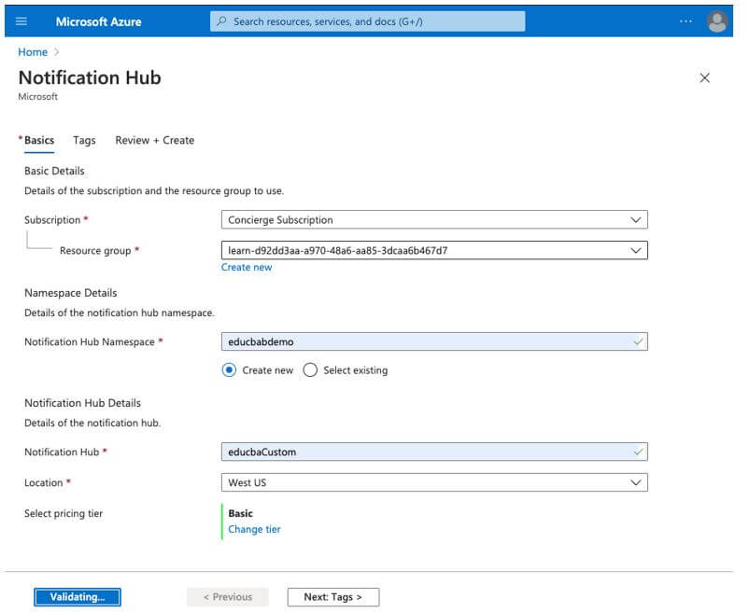750x612 pixels.
Task: Go to Home breadcrumb
Action: [32, 52]
